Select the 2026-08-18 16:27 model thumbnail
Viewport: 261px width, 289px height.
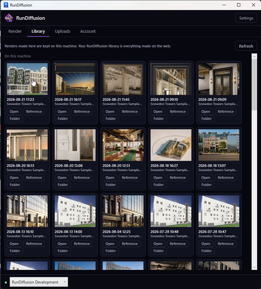pyautogui.click(x=171, y=145)
